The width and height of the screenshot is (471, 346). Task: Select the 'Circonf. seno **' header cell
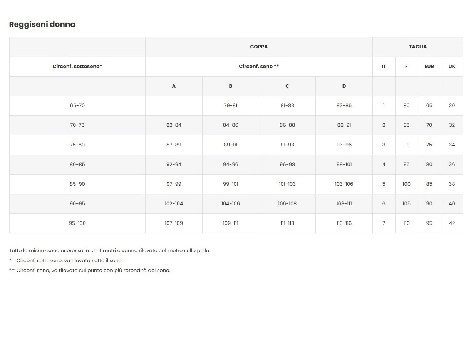coord(259,67)
